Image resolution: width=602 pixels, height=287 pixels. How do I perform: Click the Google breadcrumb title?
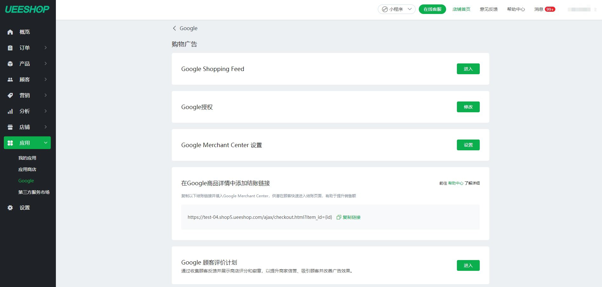pos(189,28)
